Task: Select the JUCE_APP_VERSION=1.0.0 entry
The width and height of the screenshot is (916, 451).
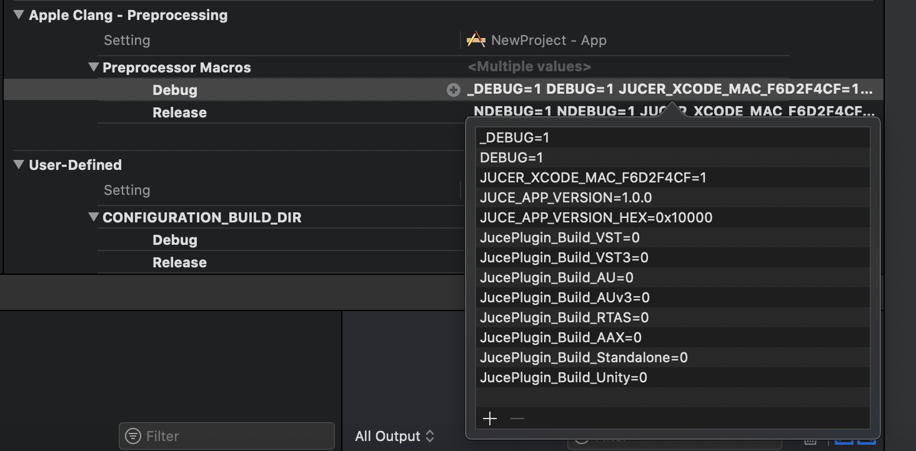Action: pyautogui.click(x=565, y=197)
